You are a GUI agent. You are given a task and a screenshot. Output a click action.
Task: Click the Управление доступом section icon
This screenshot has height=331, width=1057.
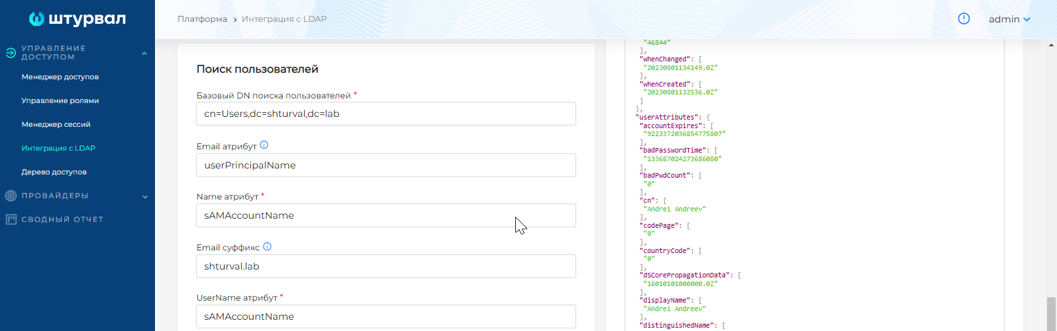coord(11,53)
